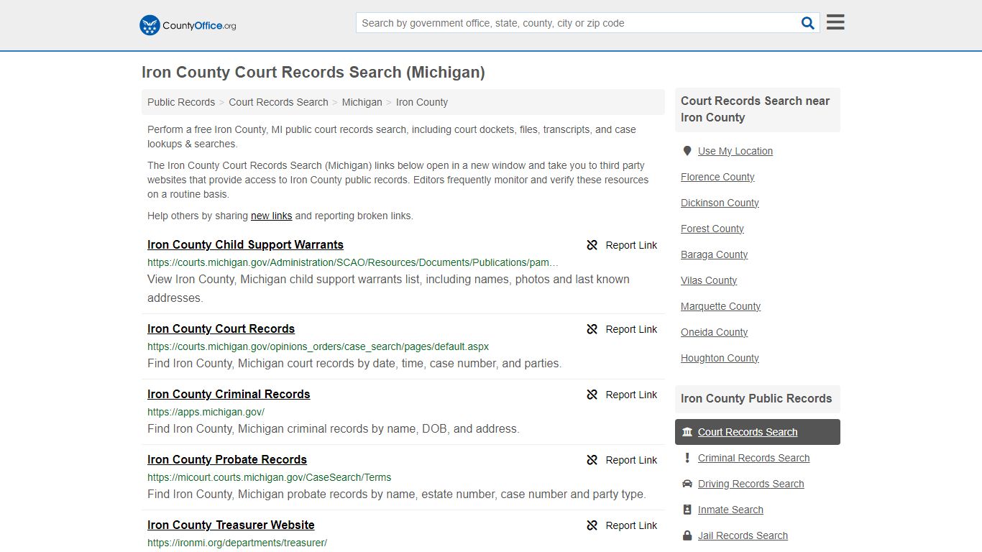Screen dimensions: 982x552
Task: Open Dickinson County link
Action: point(720,203)
